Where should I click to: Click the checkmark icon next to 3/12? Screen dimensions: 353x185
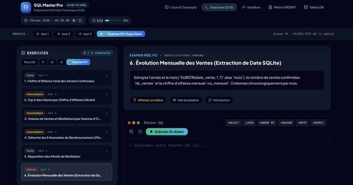tap(94, 21)
